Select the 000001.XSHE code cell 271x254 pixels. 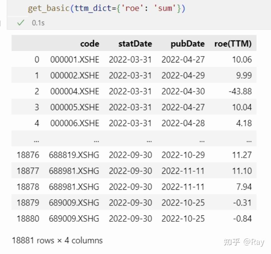[x=74, y=60]
